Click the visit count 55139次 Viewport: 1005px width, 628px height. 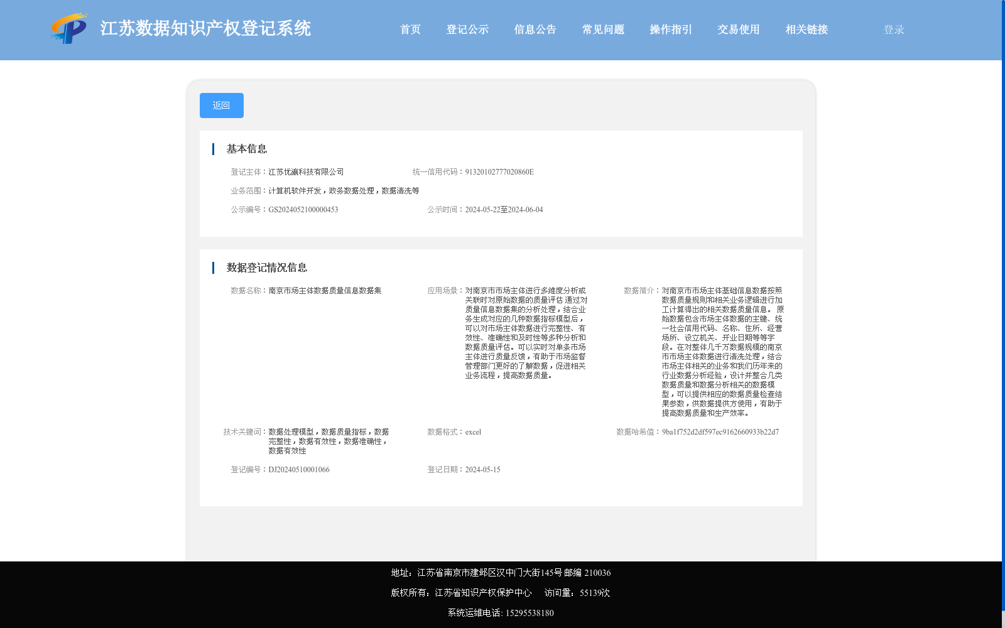pyautogui.click(x=595, y=593)
